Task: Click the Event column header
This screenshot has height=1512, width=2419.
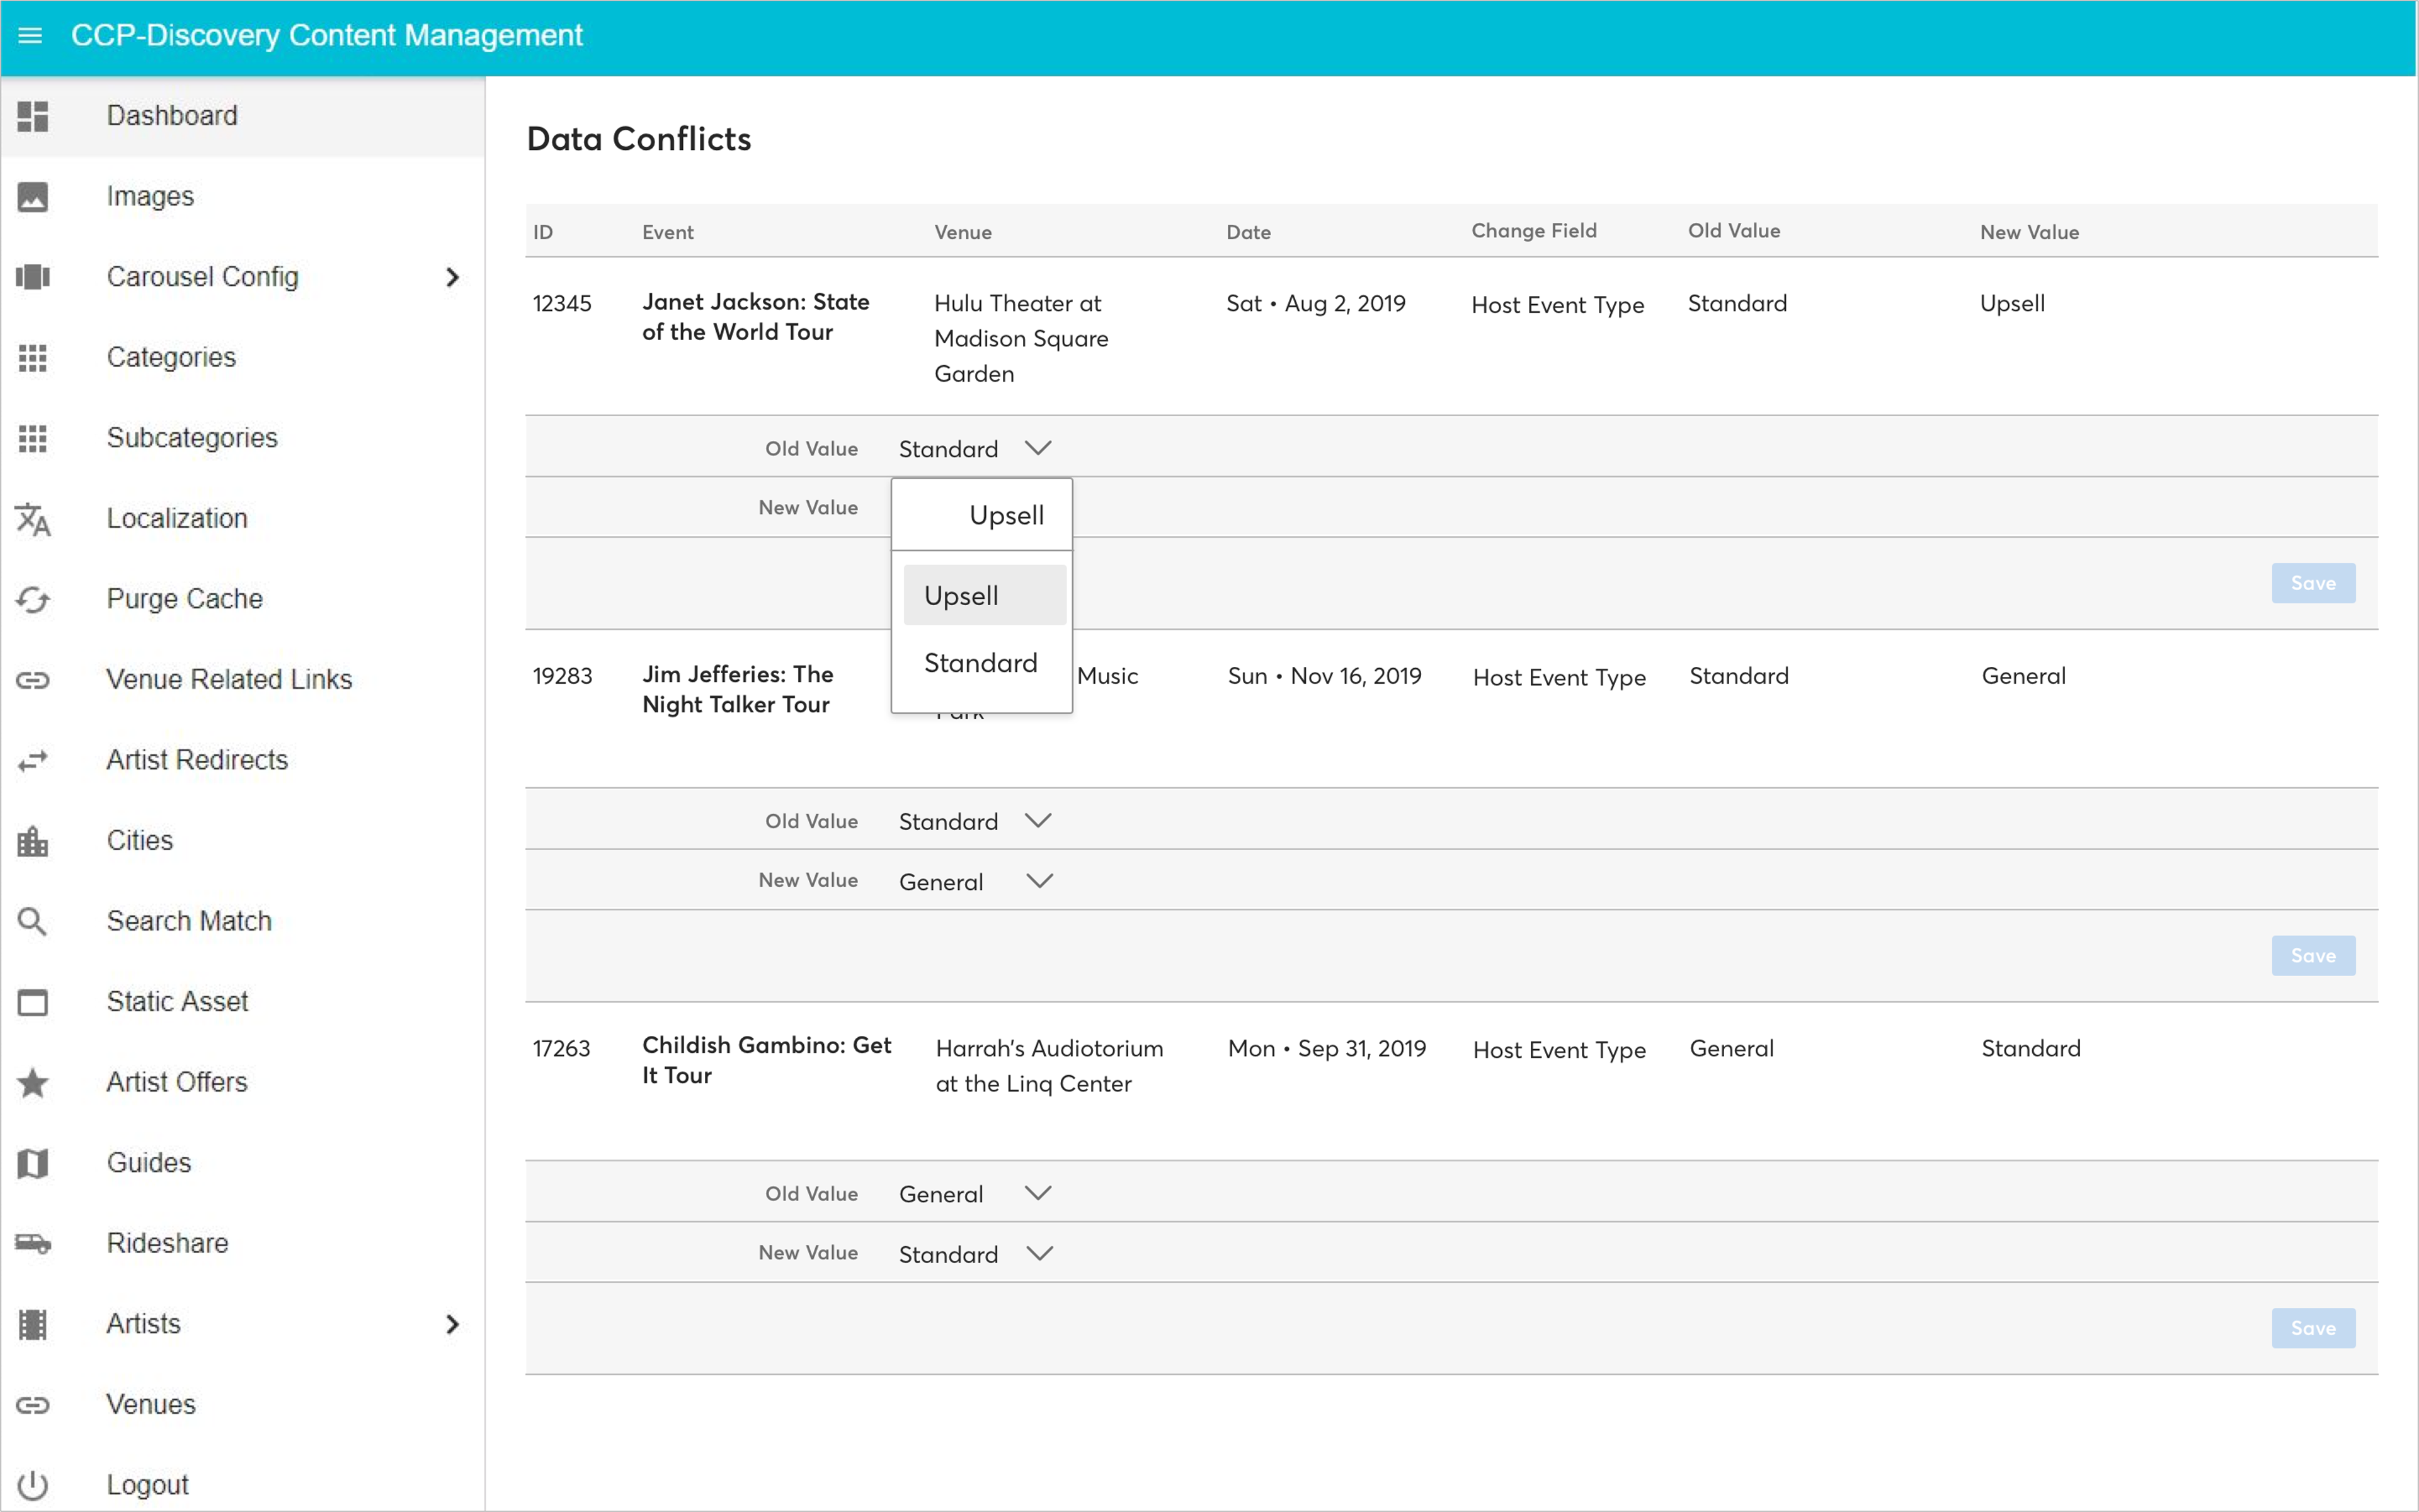Action: point(667,232)
